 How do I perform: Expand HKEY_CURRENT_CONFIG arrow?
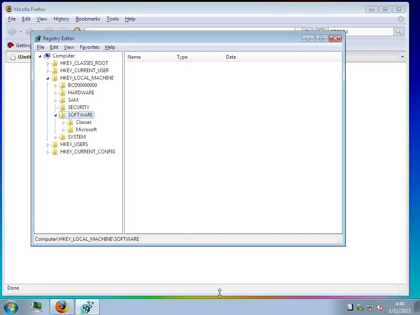point(48,152)
